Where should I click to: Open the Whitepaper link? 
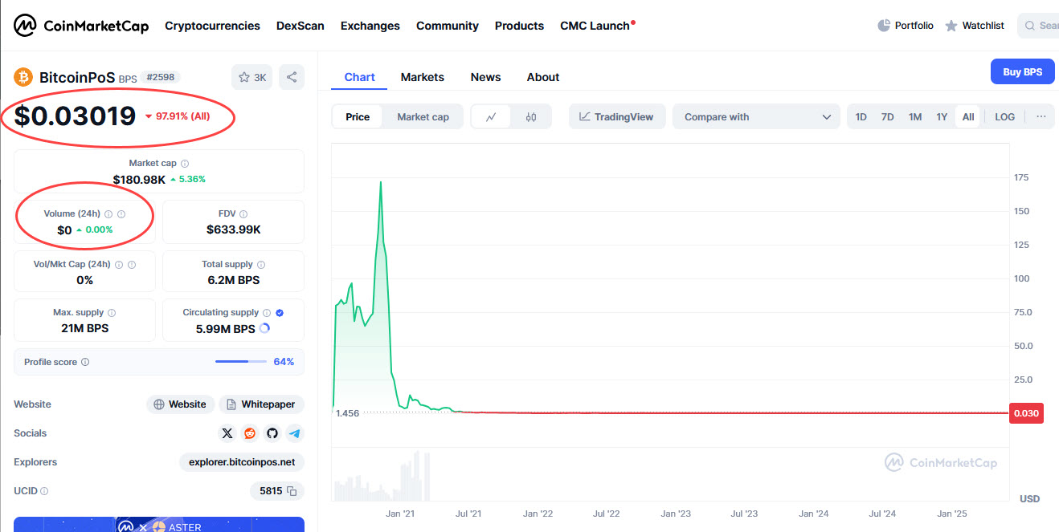click(262, 404)
